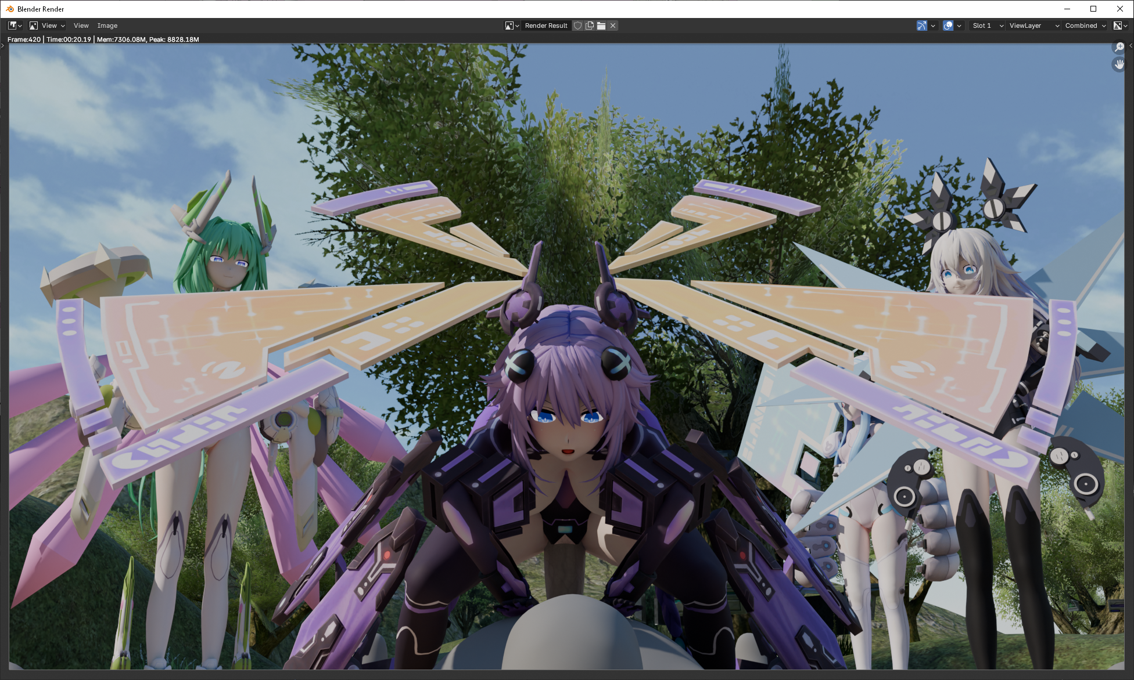Open the Combined pass selector

click(x=1085, y=26)
